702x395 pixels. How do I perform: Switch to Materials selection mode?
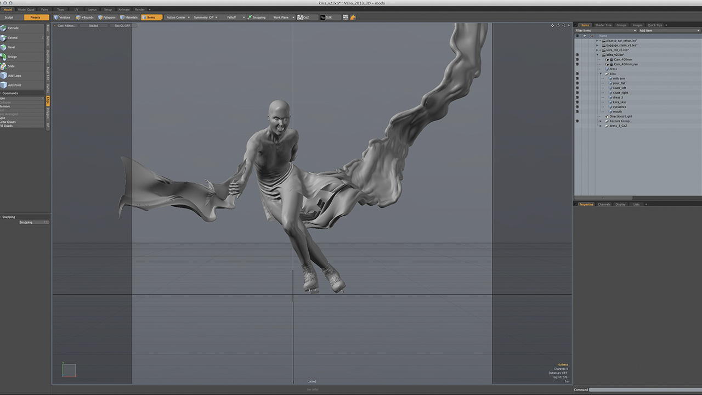129,17
